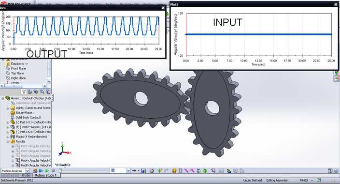Open Results and Plots icon

coord(213,171)
